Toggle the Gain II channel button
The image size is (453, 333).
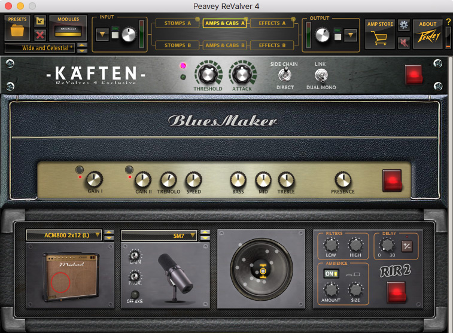point(129,169)
